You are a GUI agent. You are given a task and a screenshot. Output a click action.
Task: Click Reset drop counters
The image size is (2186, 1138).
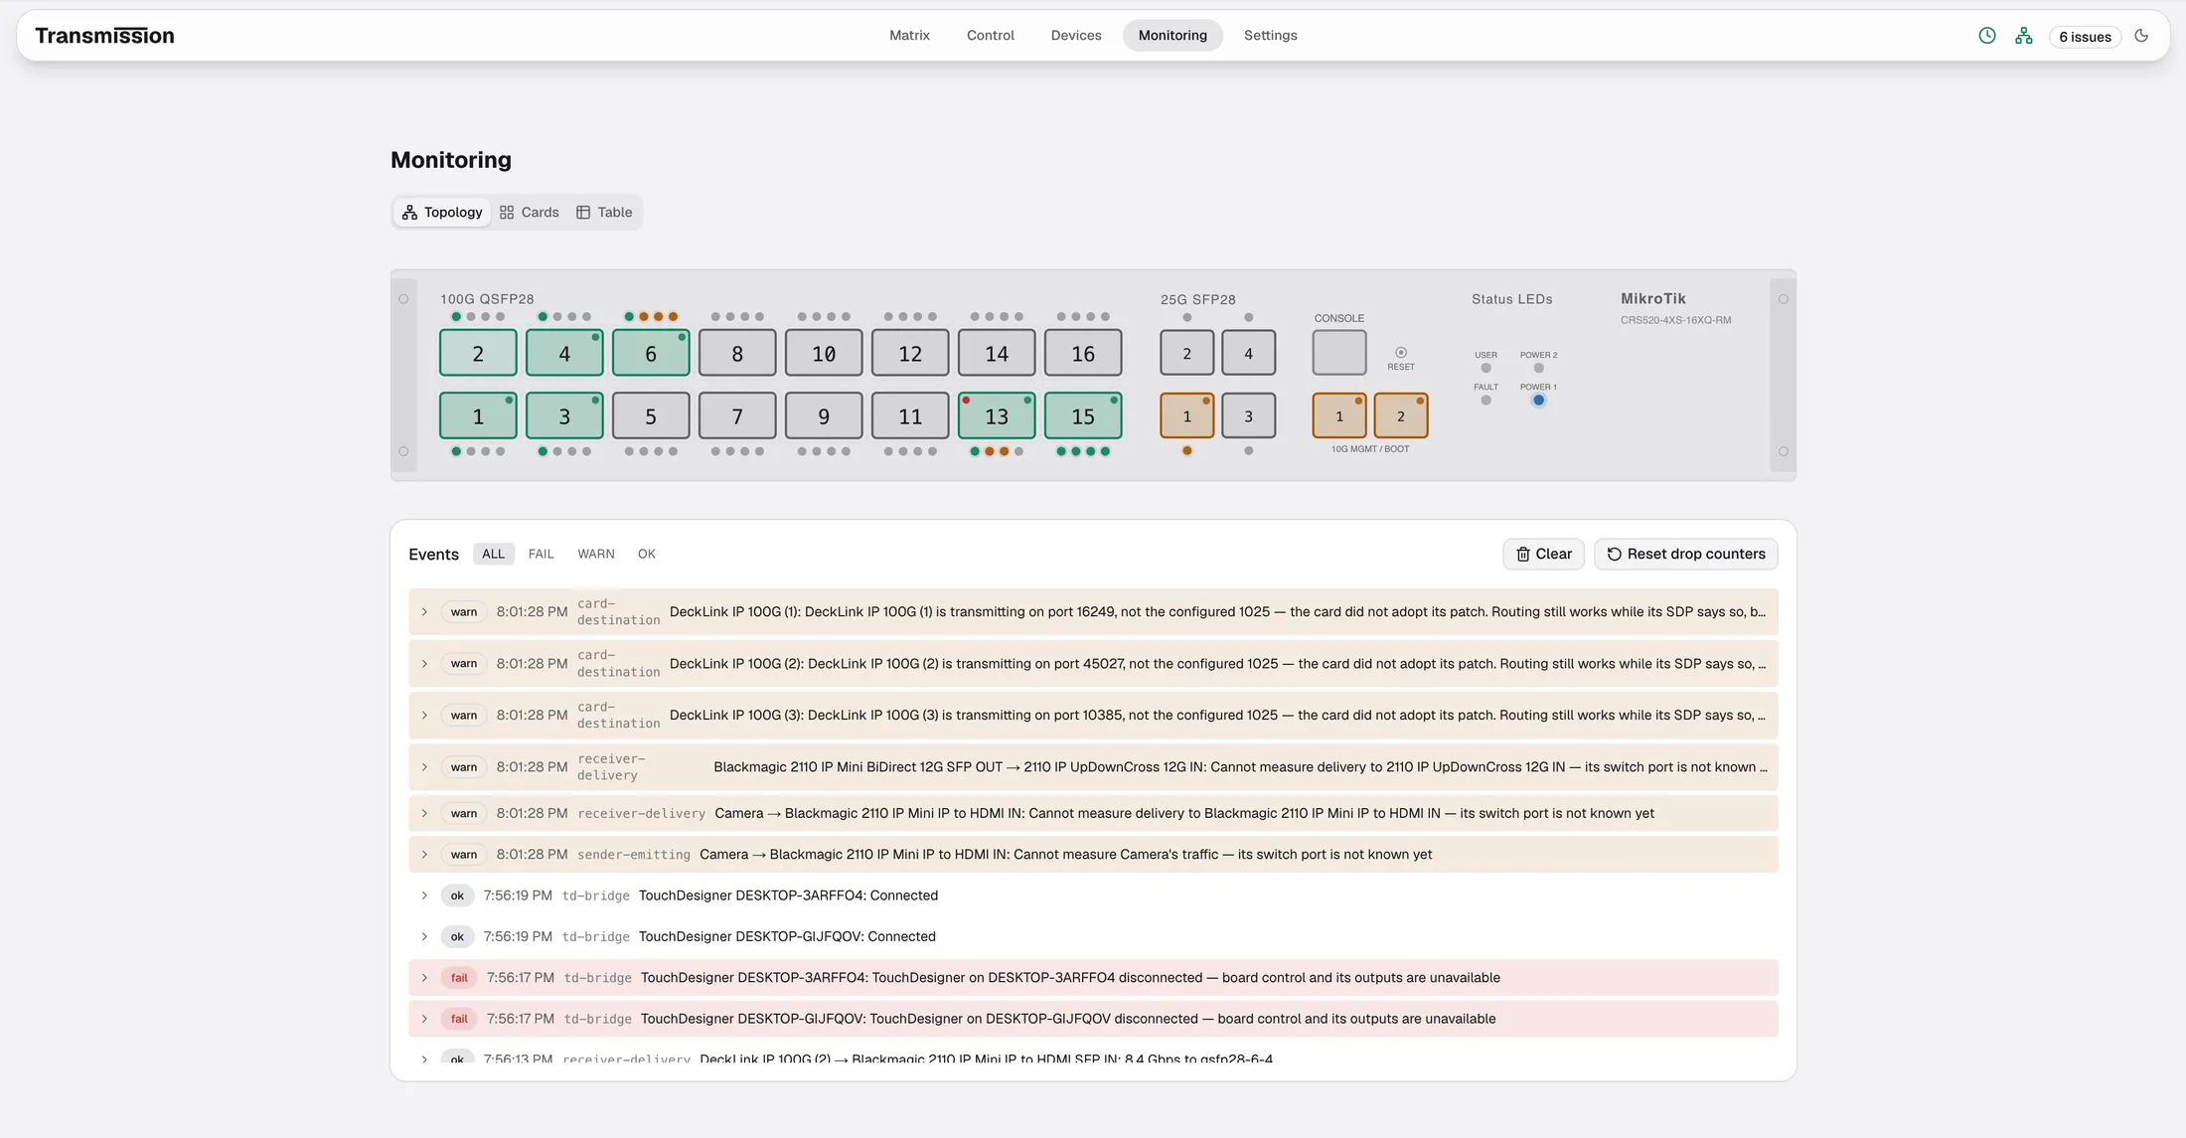click(x=1685, y=554)
